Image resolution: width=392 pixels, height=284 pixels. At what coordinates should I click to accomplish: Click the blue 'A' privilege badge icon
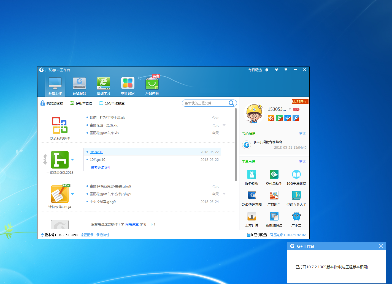click(296, 118)
